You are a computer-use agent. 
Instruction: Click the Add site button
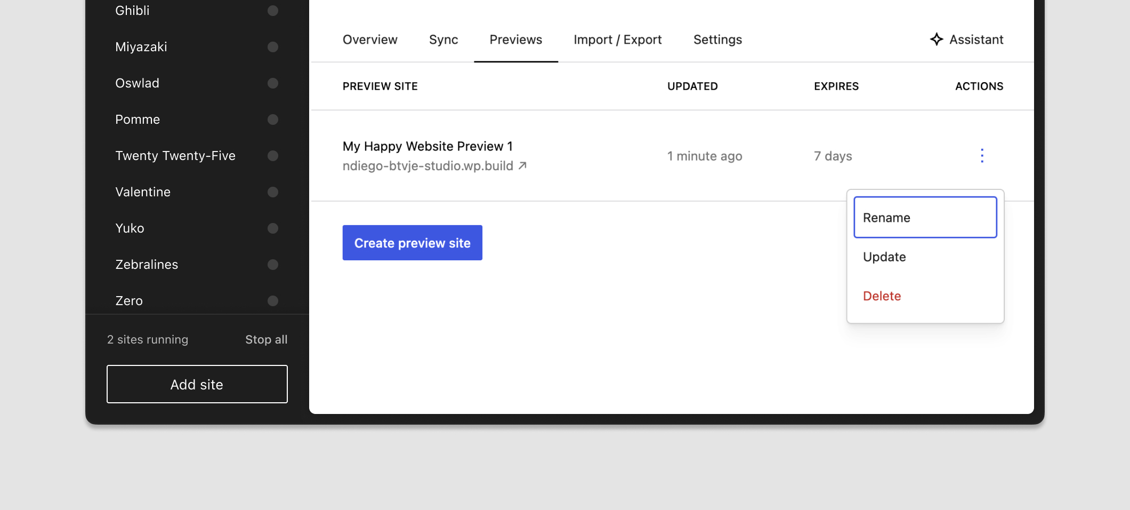[197, 384]
